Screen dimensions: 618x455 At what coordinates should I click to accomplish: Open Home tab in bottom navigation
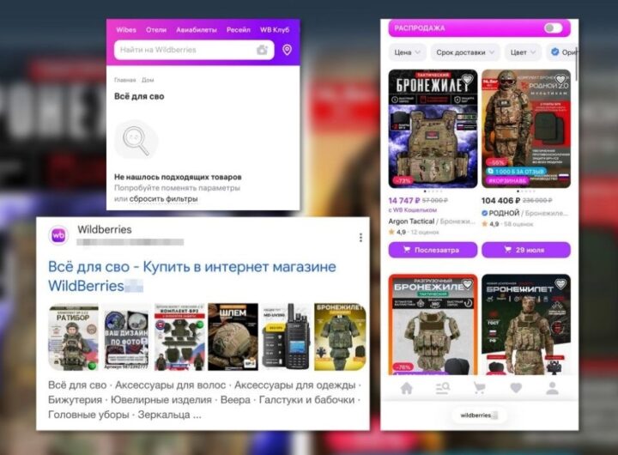coord(406,388)
